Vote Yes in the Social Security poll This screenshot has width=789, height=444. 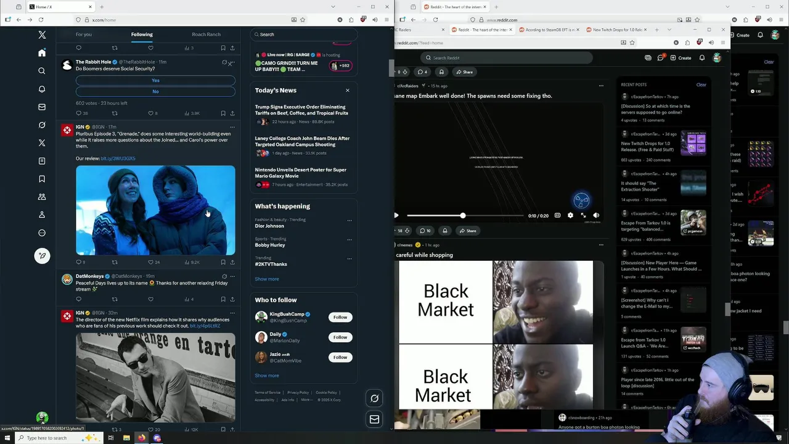[155, 80]
